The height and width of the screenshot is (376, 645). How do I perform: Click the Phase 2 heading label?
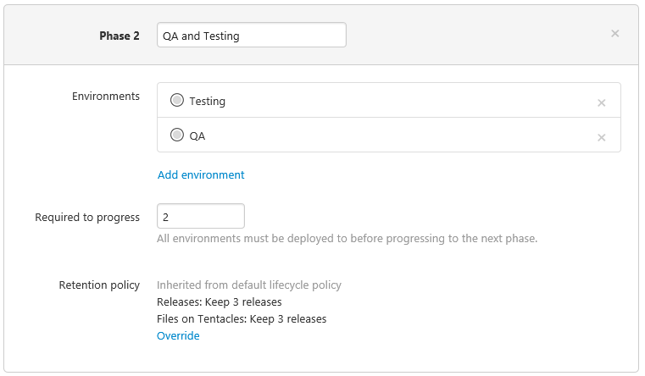(x=119, y=36)
